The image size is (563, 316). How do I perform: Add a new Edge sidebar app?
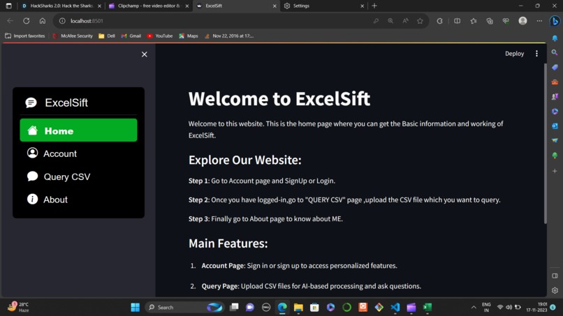click(x=555, y=171)
